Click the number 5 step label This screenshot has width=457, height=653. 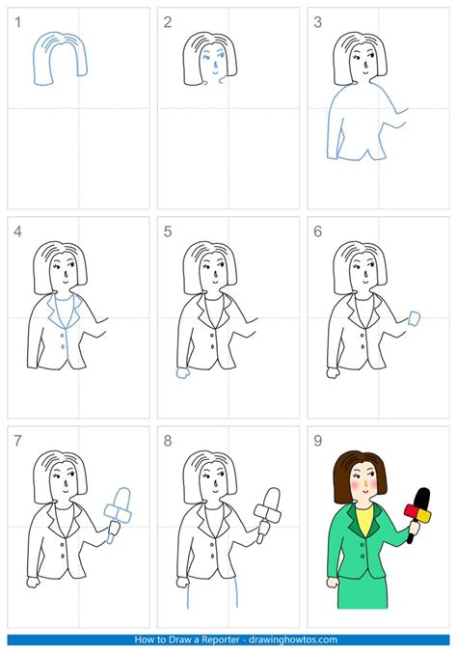(x=168, y=231)
